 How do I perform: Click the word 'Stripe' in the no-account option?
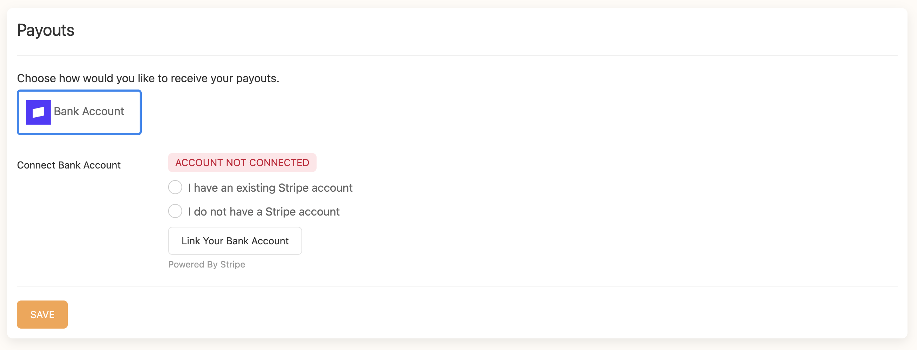280,211
